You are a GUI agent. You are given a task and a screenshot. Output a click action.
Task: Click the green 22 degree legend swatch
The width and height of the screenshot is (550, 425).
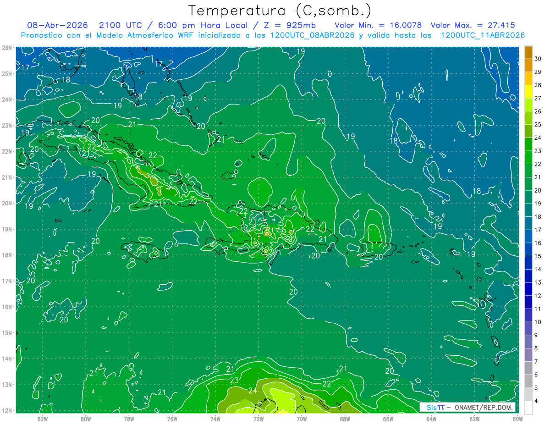(528, 157)
